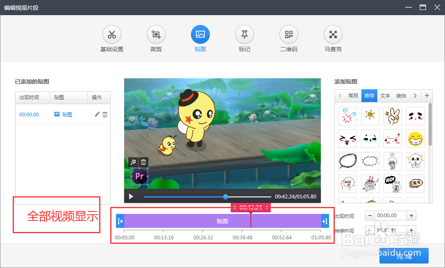Click the 持续时间 65.80 秒 input field
This screenshot has width=445, height=268.
[x=391, y=230]
